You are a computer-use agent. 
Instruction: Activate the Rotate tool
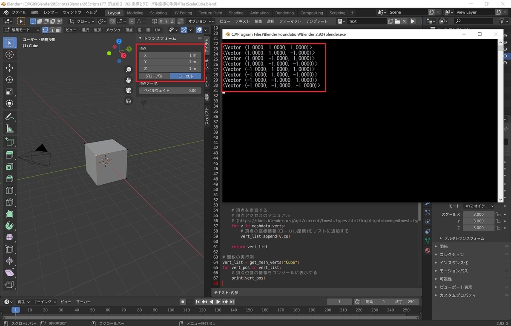point(9,80)
